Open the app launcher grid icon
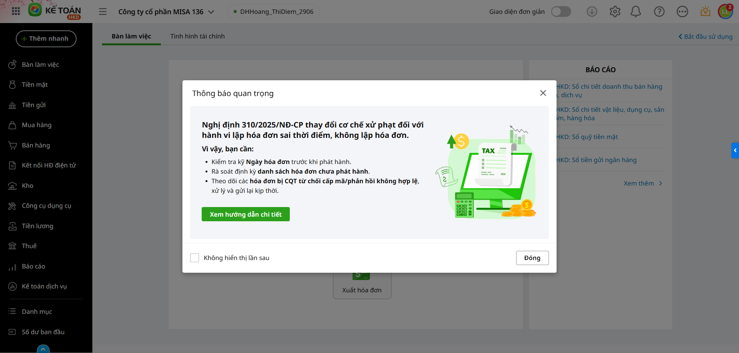 click(16, 11)
